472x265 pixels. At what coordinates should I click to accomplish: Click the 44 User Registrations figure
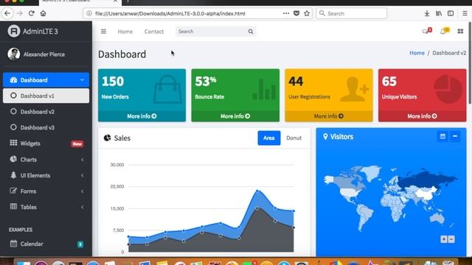click(296, 81)
